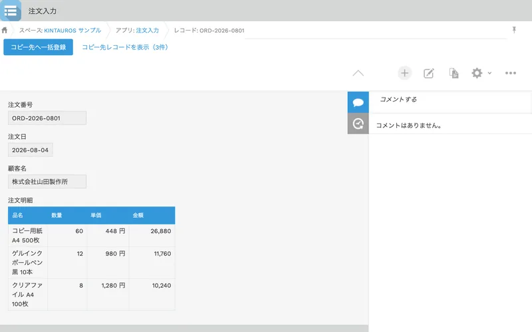Expand the dropdown arrow beside gear
532x332 pixels.
pyautogui.click(x=489, y=73)
